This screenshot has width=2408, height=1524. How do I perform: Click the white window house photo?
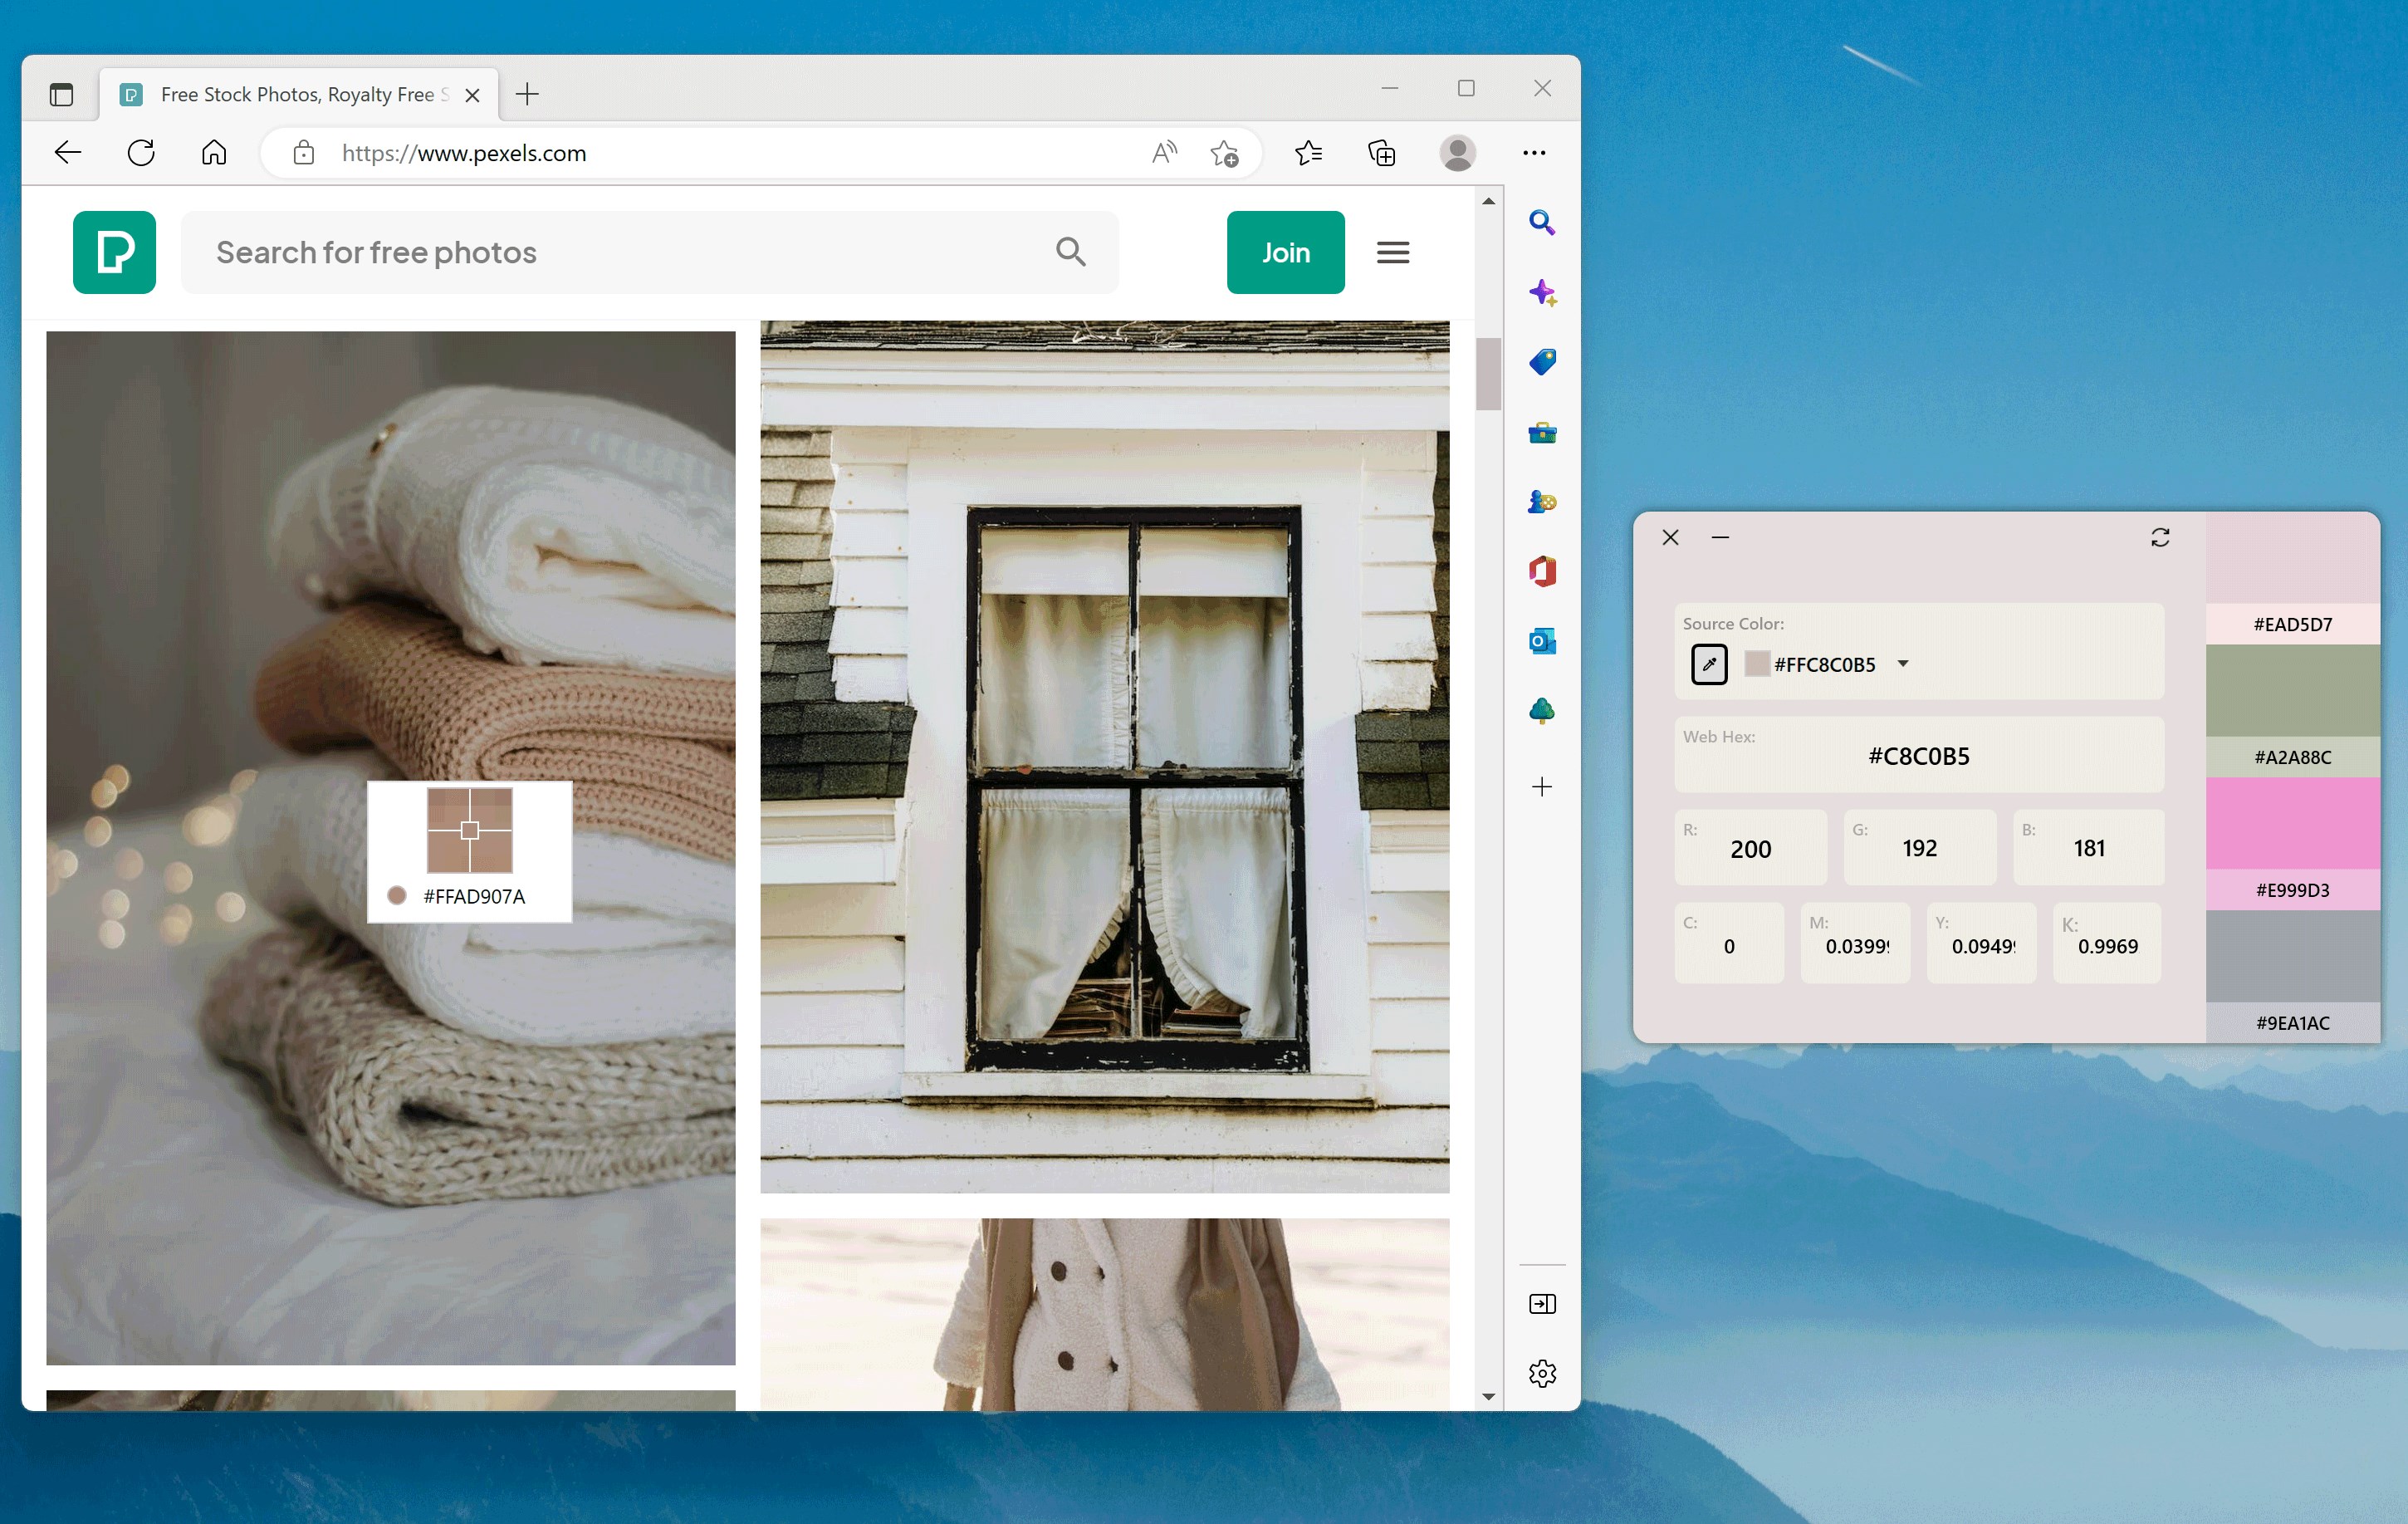pyautogui.click(x=1104, y=756)
